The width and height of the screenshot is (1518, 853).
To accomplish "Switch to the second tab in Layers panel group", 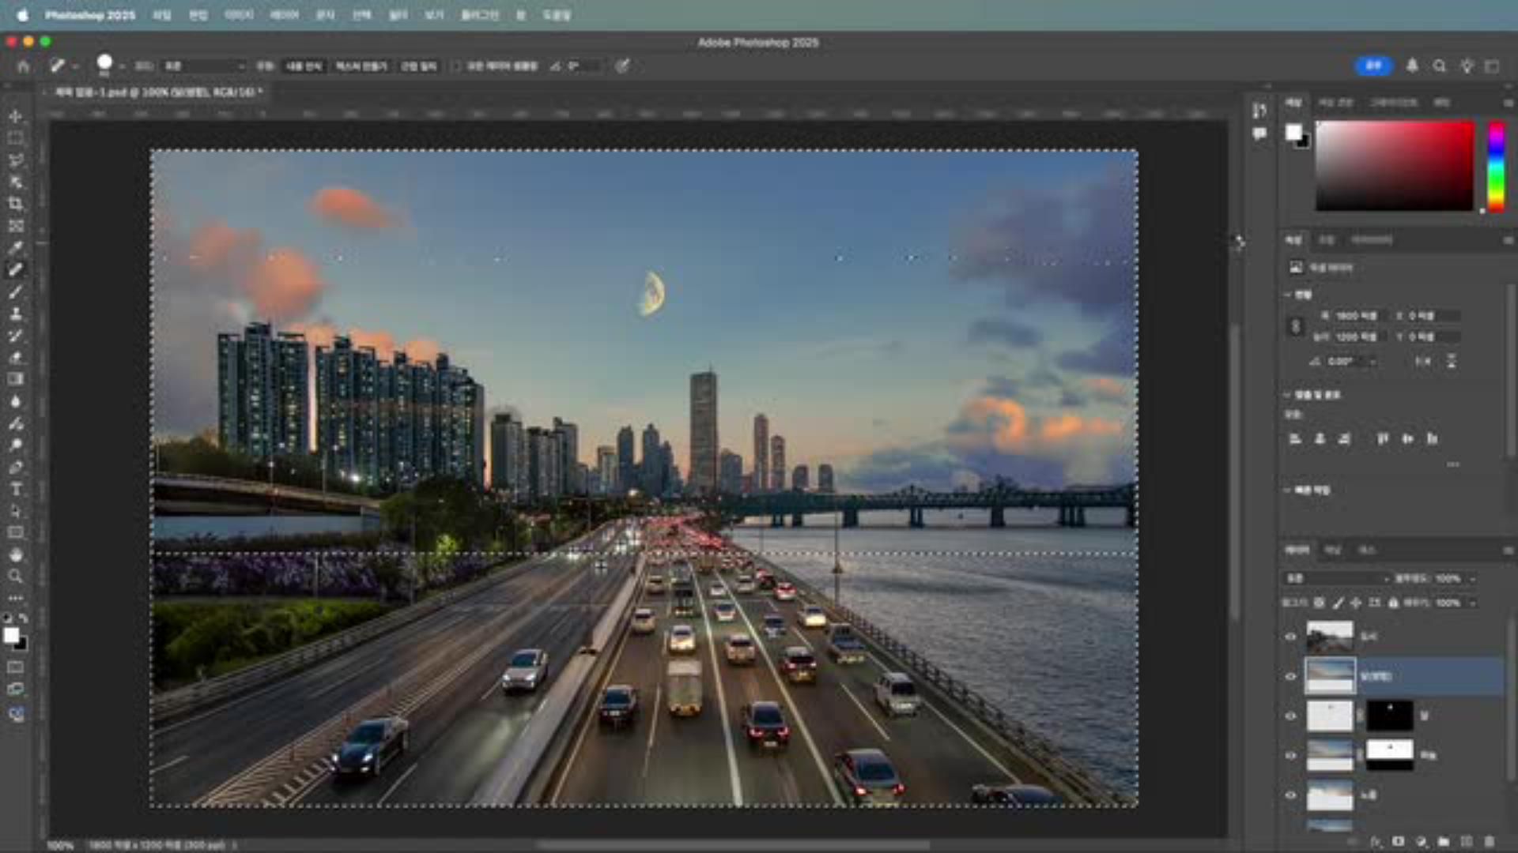I will 1333,550.
